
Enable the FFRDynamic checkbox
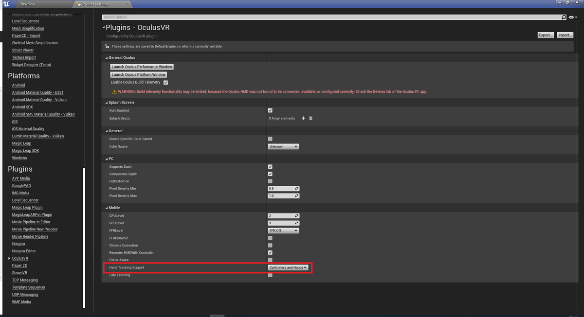[x=270, y=238]
